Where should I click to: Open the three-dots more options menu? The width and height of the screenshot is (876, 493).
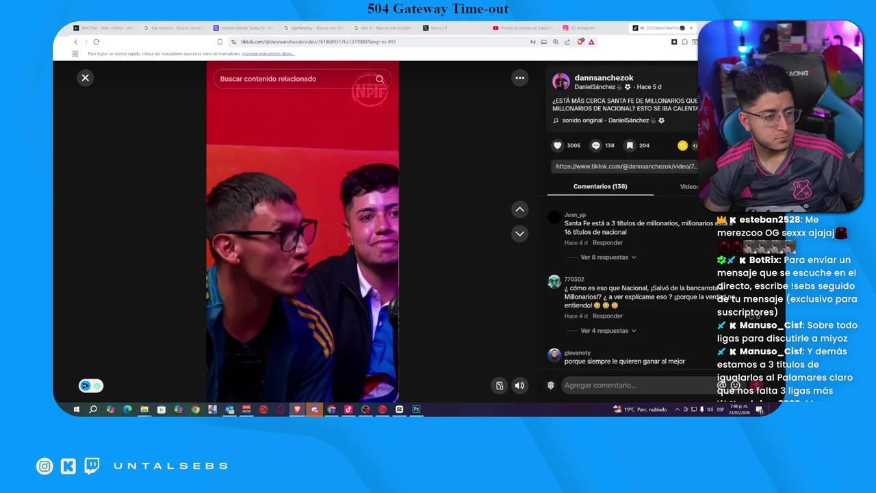click(x=519, y=78)
